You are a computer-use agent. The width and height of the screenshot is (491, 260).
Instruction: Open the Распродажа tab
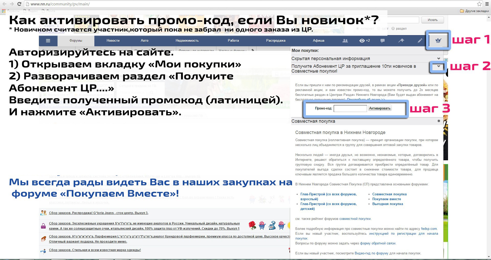tap(276, 41)
